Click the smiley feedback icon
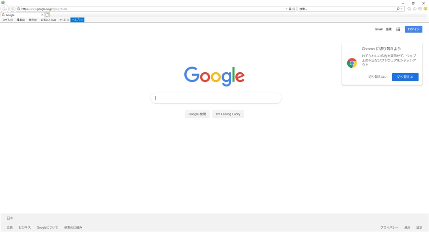The width and height of the screenshot is (429, 232). coord(426,9)
